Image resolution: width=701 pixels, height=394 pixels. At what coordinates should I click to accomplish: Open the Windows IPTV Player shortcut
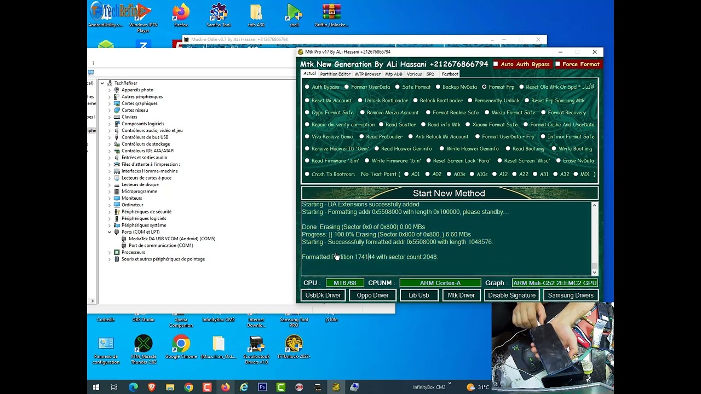(143, 18)
